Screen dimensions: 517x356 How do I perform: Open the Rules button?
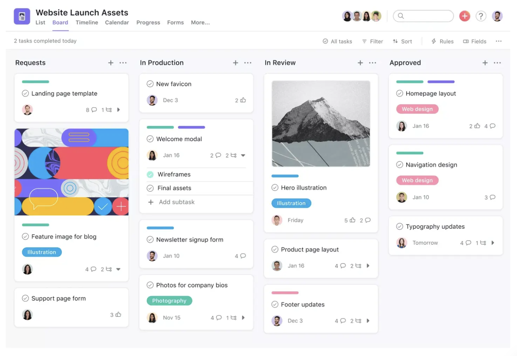point(442,41)
